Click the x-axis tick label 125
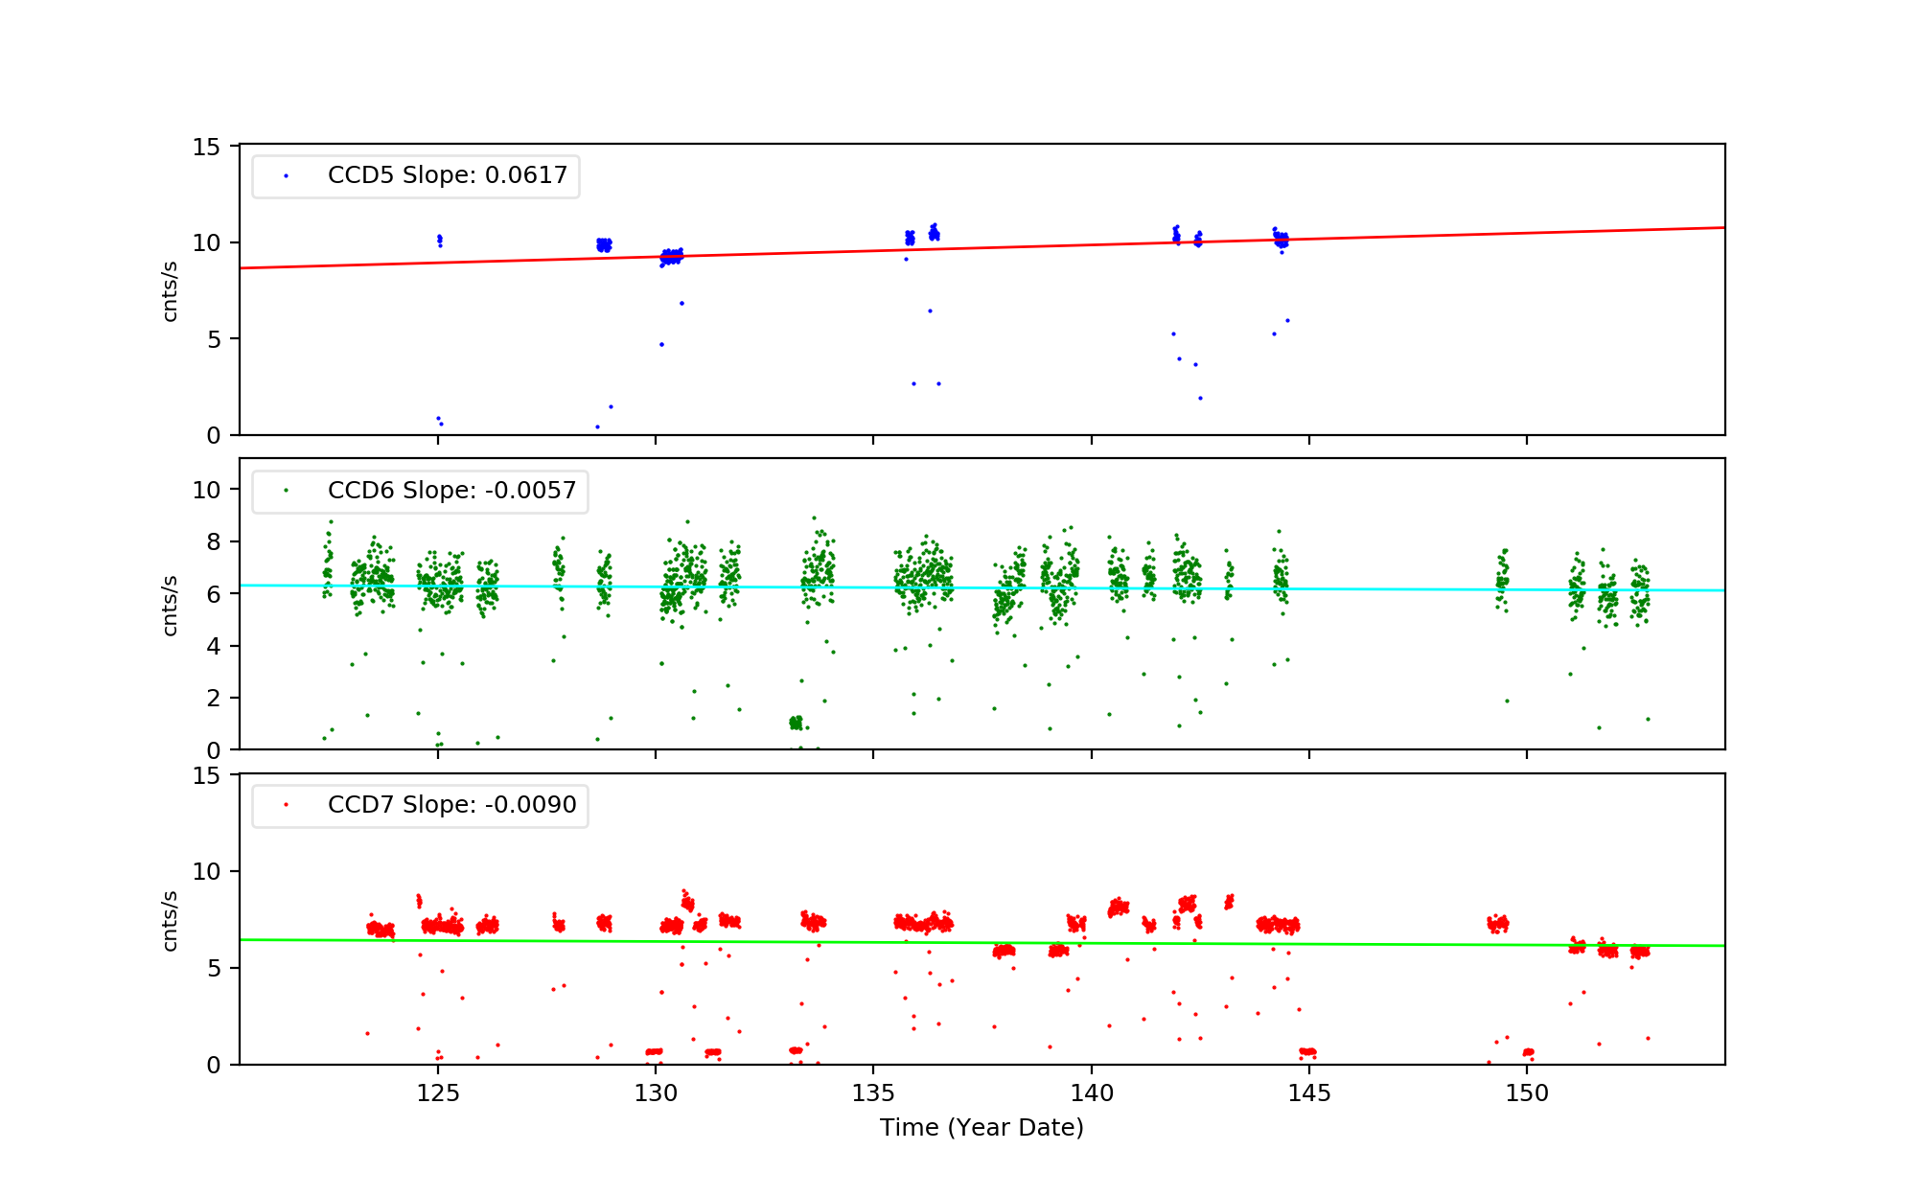This screenshot has height=1196, width=1917. 438,1093
